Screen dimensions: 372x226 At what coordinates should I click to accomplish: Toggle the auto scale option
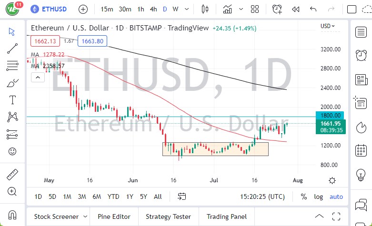point(336,197)
